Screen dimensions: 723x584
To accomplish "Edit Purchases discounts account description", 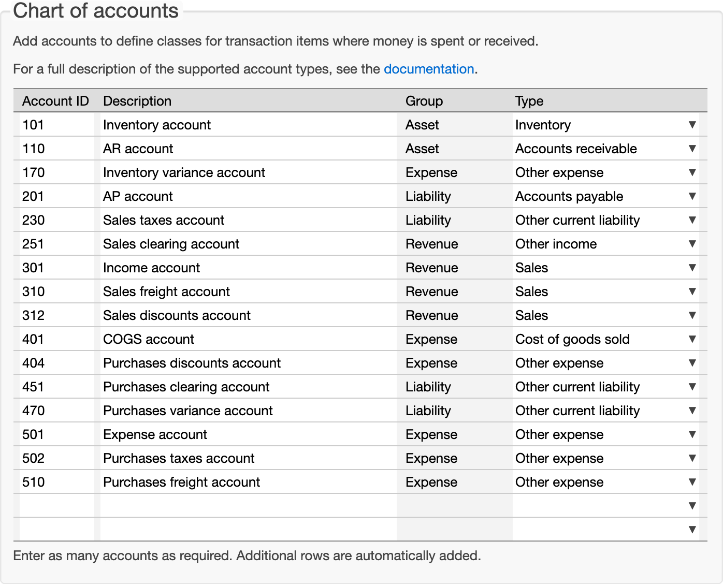I will coord(248,363).
